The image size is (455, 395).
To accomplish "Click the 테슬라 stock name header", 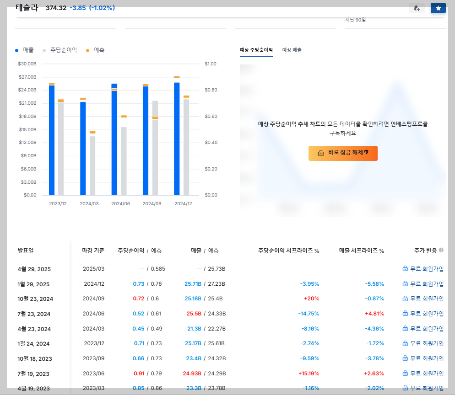I will tap(27, 8).
